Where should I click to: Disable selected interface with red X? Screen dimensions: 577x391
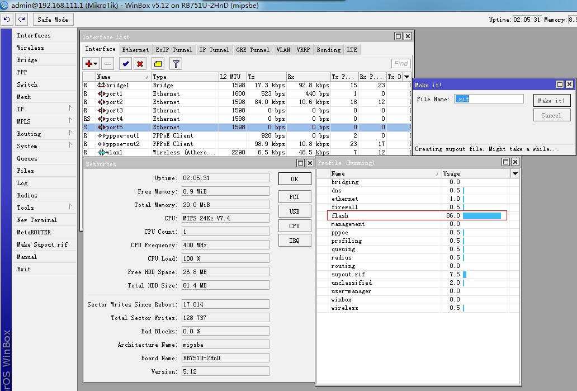pos(140,64)
